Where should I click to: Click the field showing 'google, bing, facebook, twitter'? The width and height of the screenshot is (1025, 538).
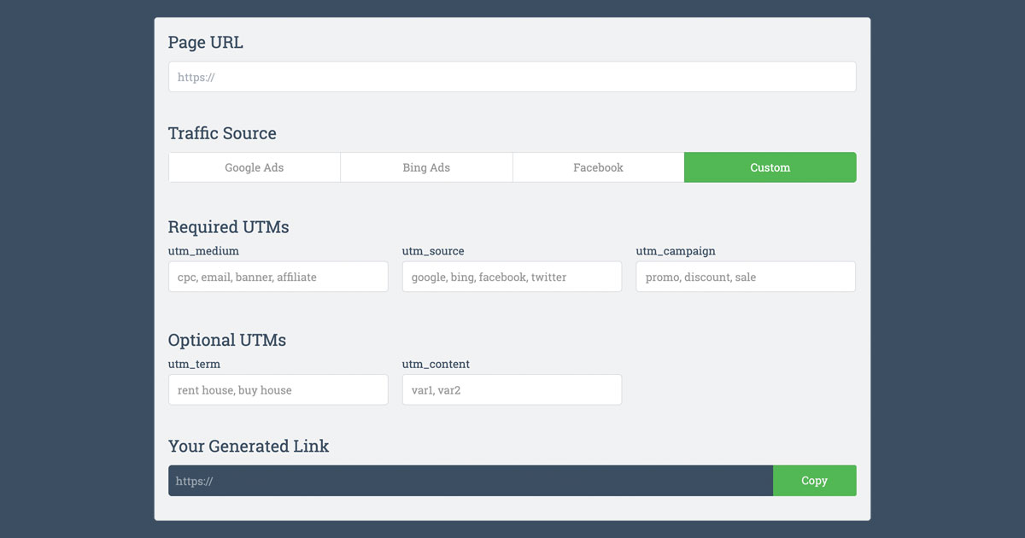[512, 277]
